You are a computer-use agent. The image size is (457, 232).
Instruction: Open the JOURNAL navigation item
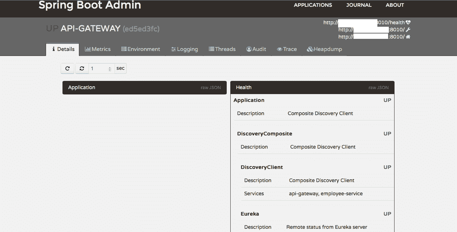pyautogui.click(x=359, y=5)
